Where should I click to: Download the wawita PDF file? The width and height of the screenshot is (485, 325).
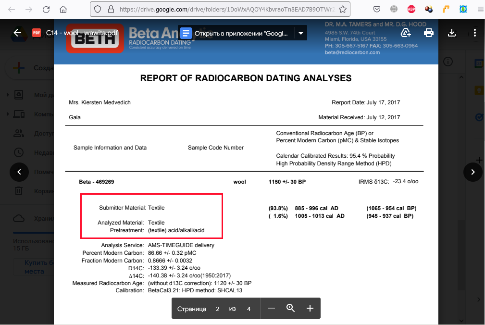[452, 33]
